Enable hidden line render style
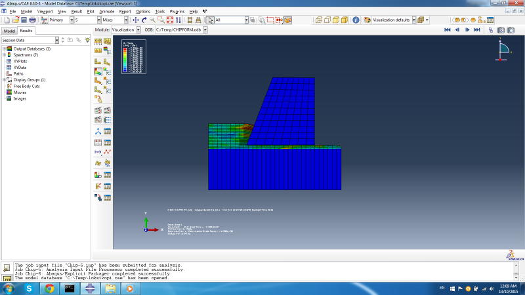The image size is (525, 295). 327,20
